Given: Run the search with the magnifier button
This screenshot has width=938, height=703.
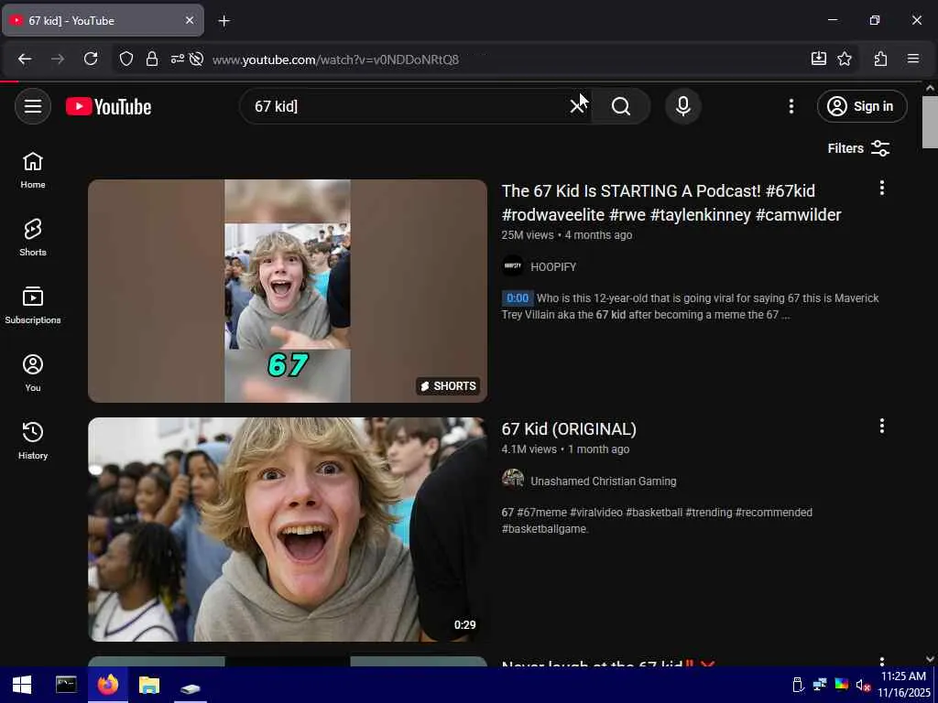Looking at the screenshot, I should pyautogui.click(x=621, y=106).
